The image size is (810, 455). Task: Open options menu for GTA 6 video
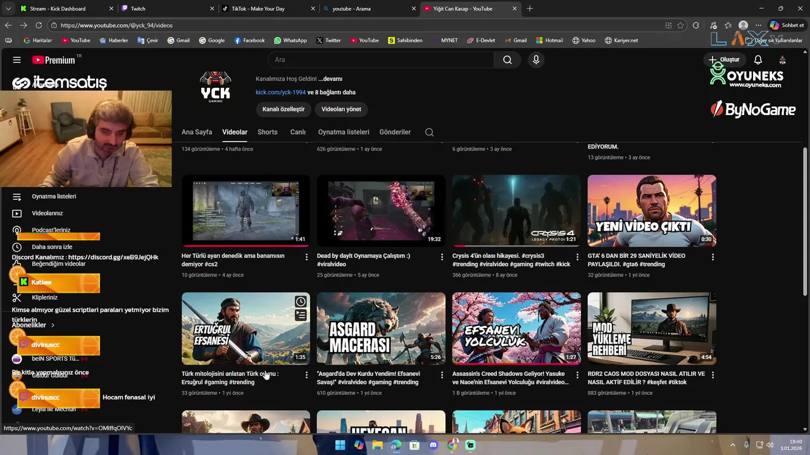point(713,257)
